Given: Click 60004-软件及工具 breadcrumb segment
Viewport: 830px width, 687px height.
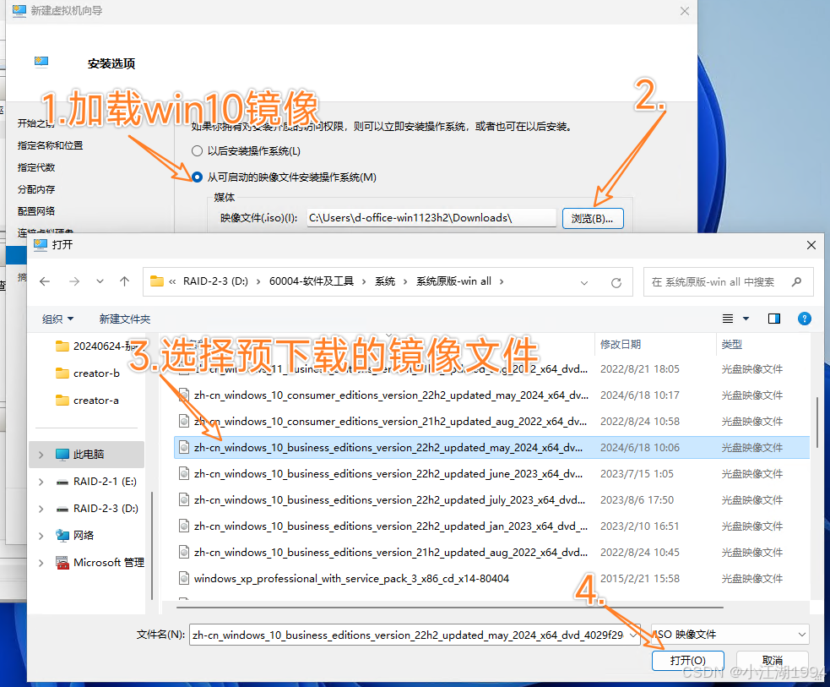Looking at the screenshot, I should (312, 281).
